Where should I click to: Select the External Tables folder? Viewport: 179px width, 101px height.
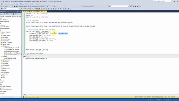click(x=6, y=39)
